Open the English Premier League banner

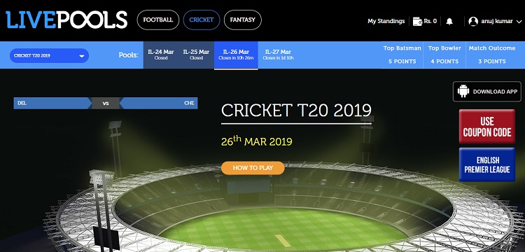pyautogui.click(x=486, y=164)
